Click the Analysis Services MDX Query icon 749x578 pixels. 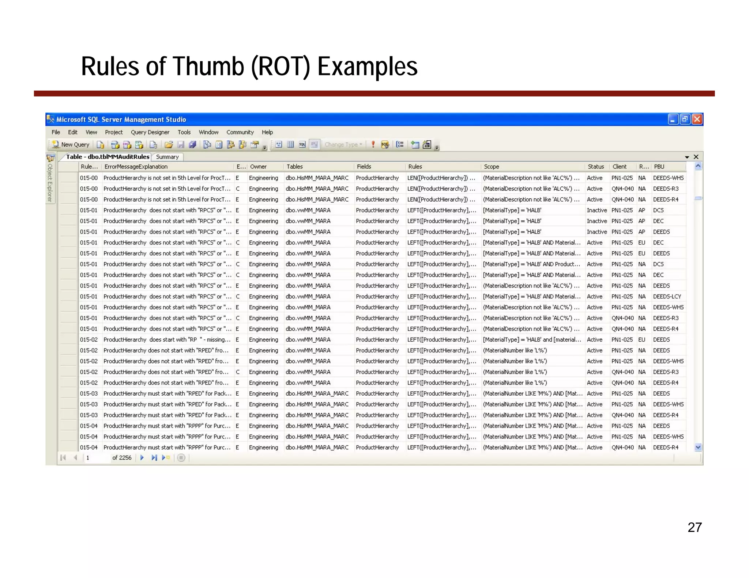click(115, 145)
